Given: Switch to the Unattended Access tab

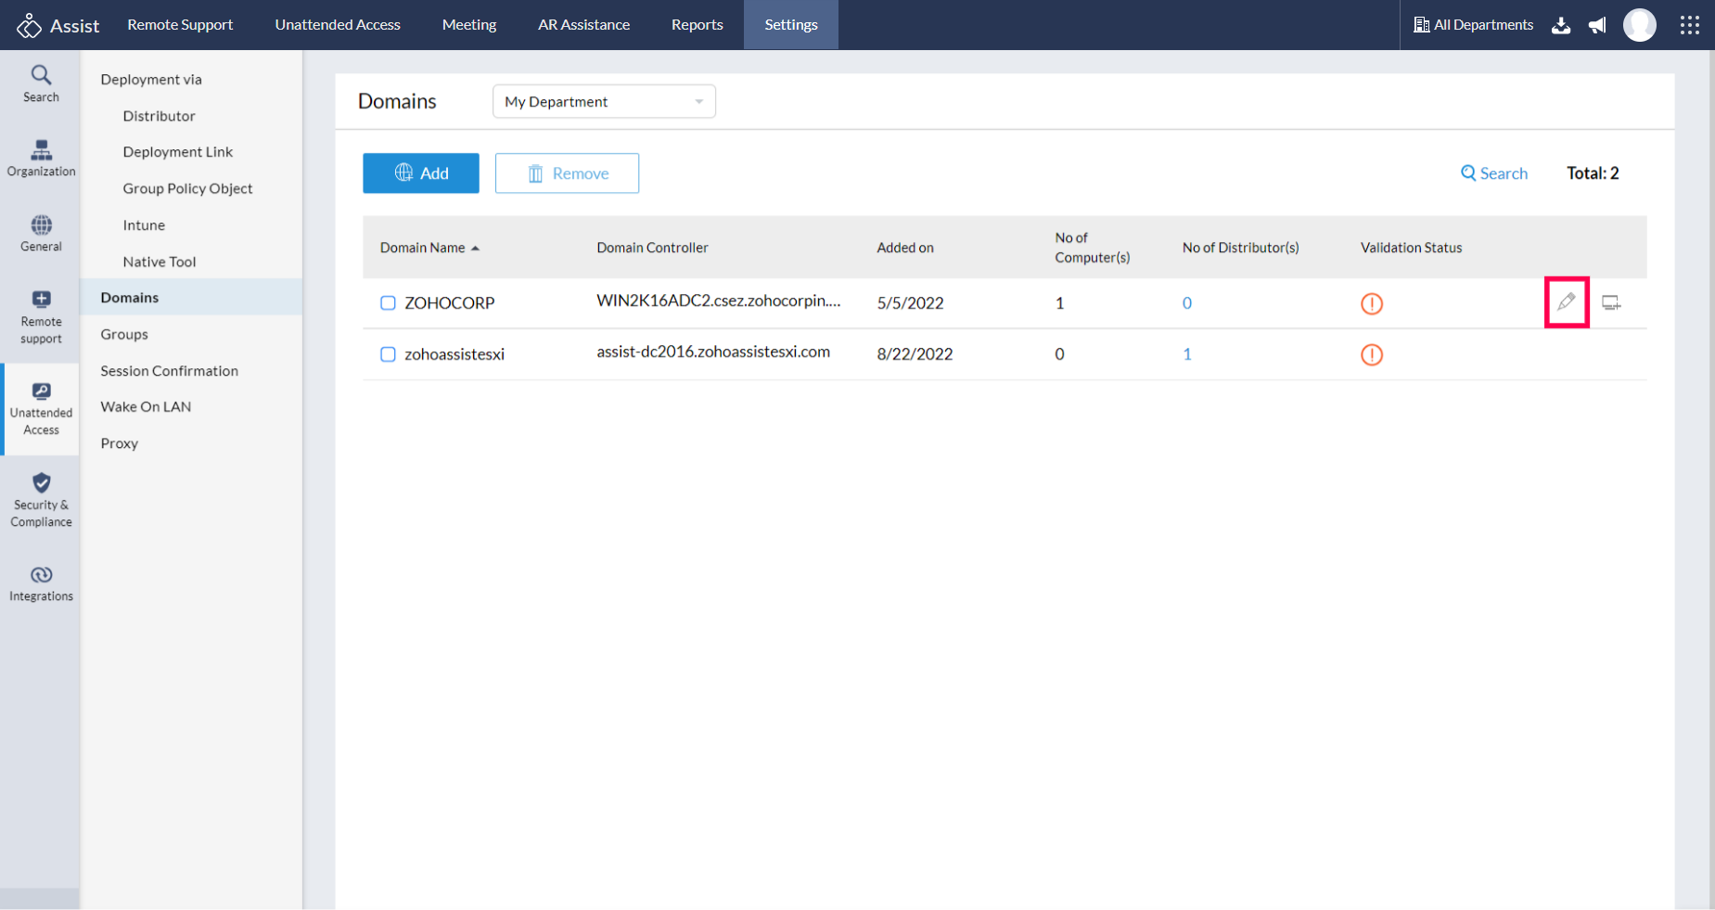Looking at the screenshot, I should 337,25.
